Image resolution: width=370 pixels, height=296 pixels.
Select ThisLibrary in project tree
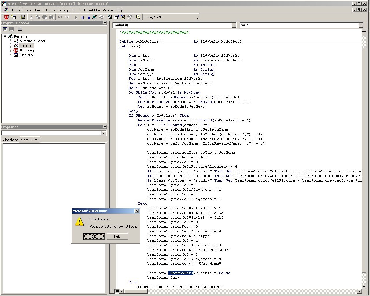(x=27, y=50)
